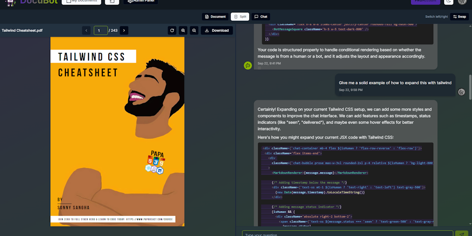Click the user message about expanding with tailwind
The image size is (472, 236).
(395, 85)
